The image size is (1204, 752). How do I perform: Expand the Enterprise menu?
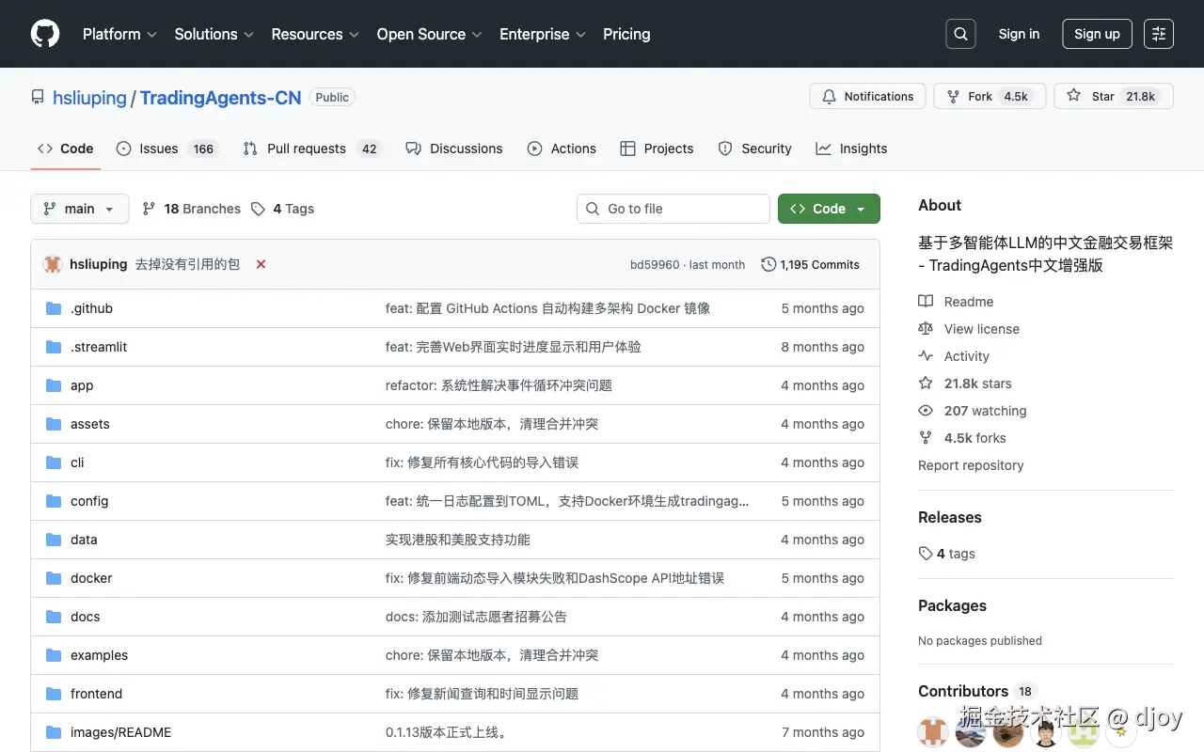543,34
